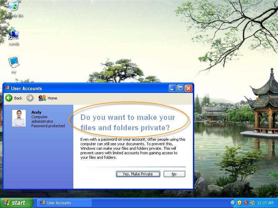This screenshot has width=278, height=208.
Task: Click Andy's account picture
Action: tap(19, 118)
